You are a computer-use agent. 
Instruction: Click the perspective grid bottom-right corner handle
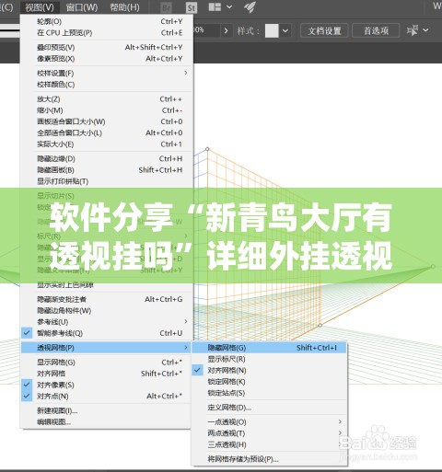(320, 325)
